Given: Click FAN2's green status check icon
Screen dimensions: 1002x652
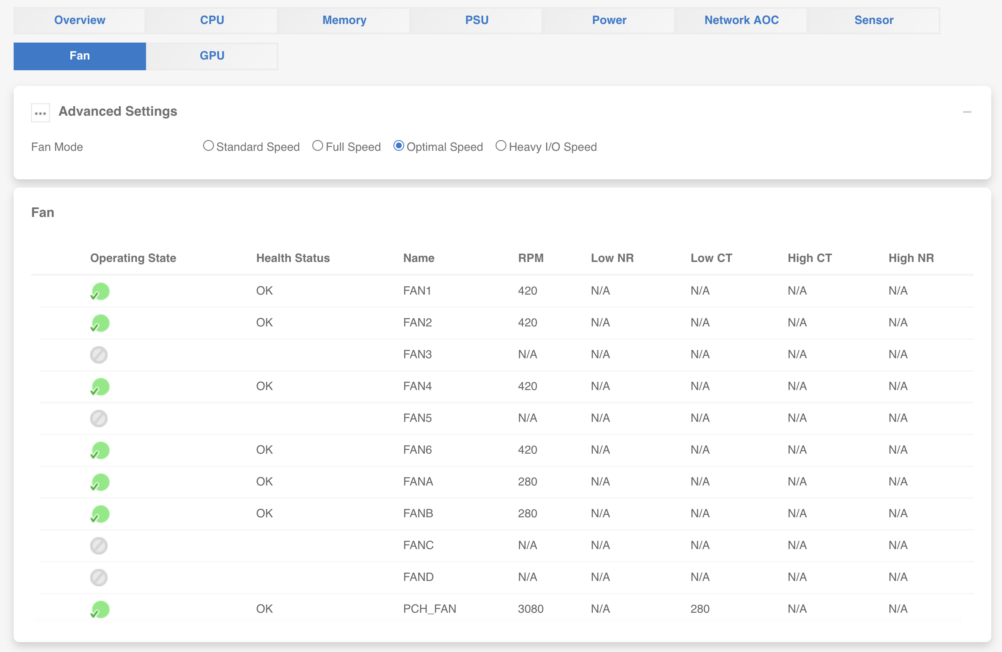Looking at the screenshot, I should tap(99, 323).
